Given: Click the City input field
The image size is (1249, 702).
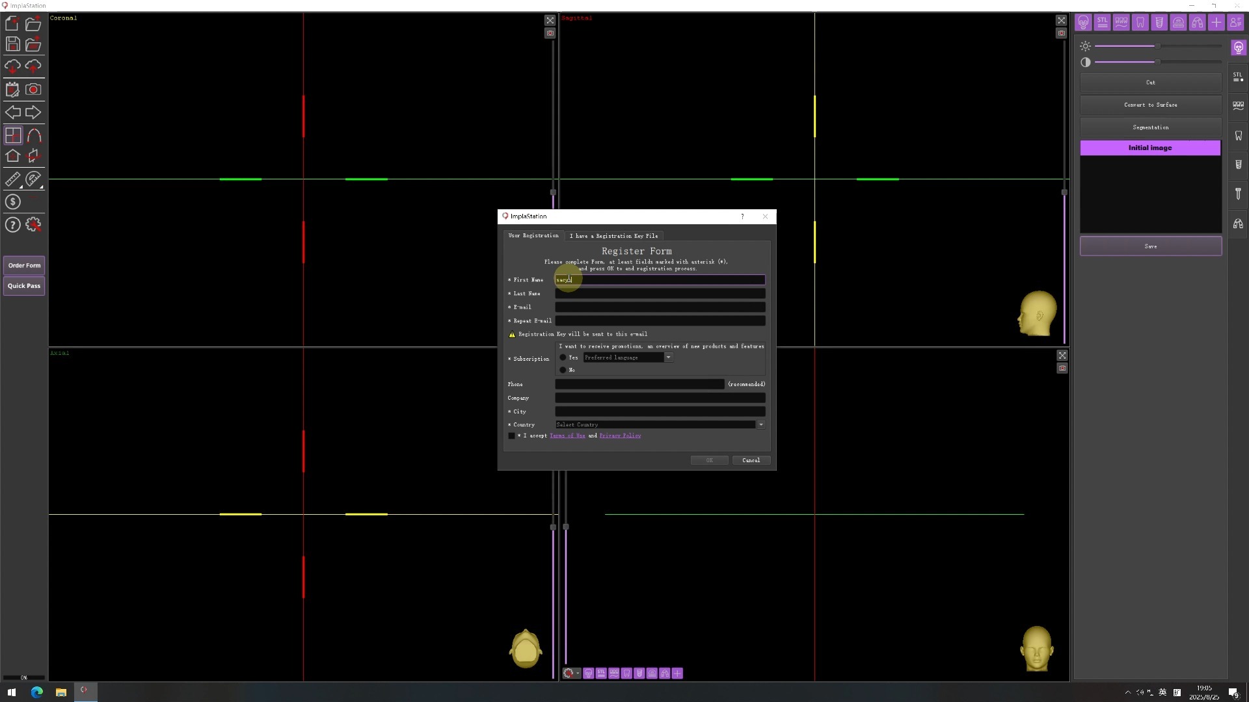Looking at the screenshot, I should click(x=660, y=411).
